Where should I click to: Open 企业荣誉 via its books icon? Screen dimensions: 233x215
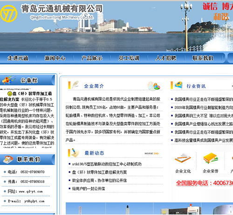tap(211, 158)
